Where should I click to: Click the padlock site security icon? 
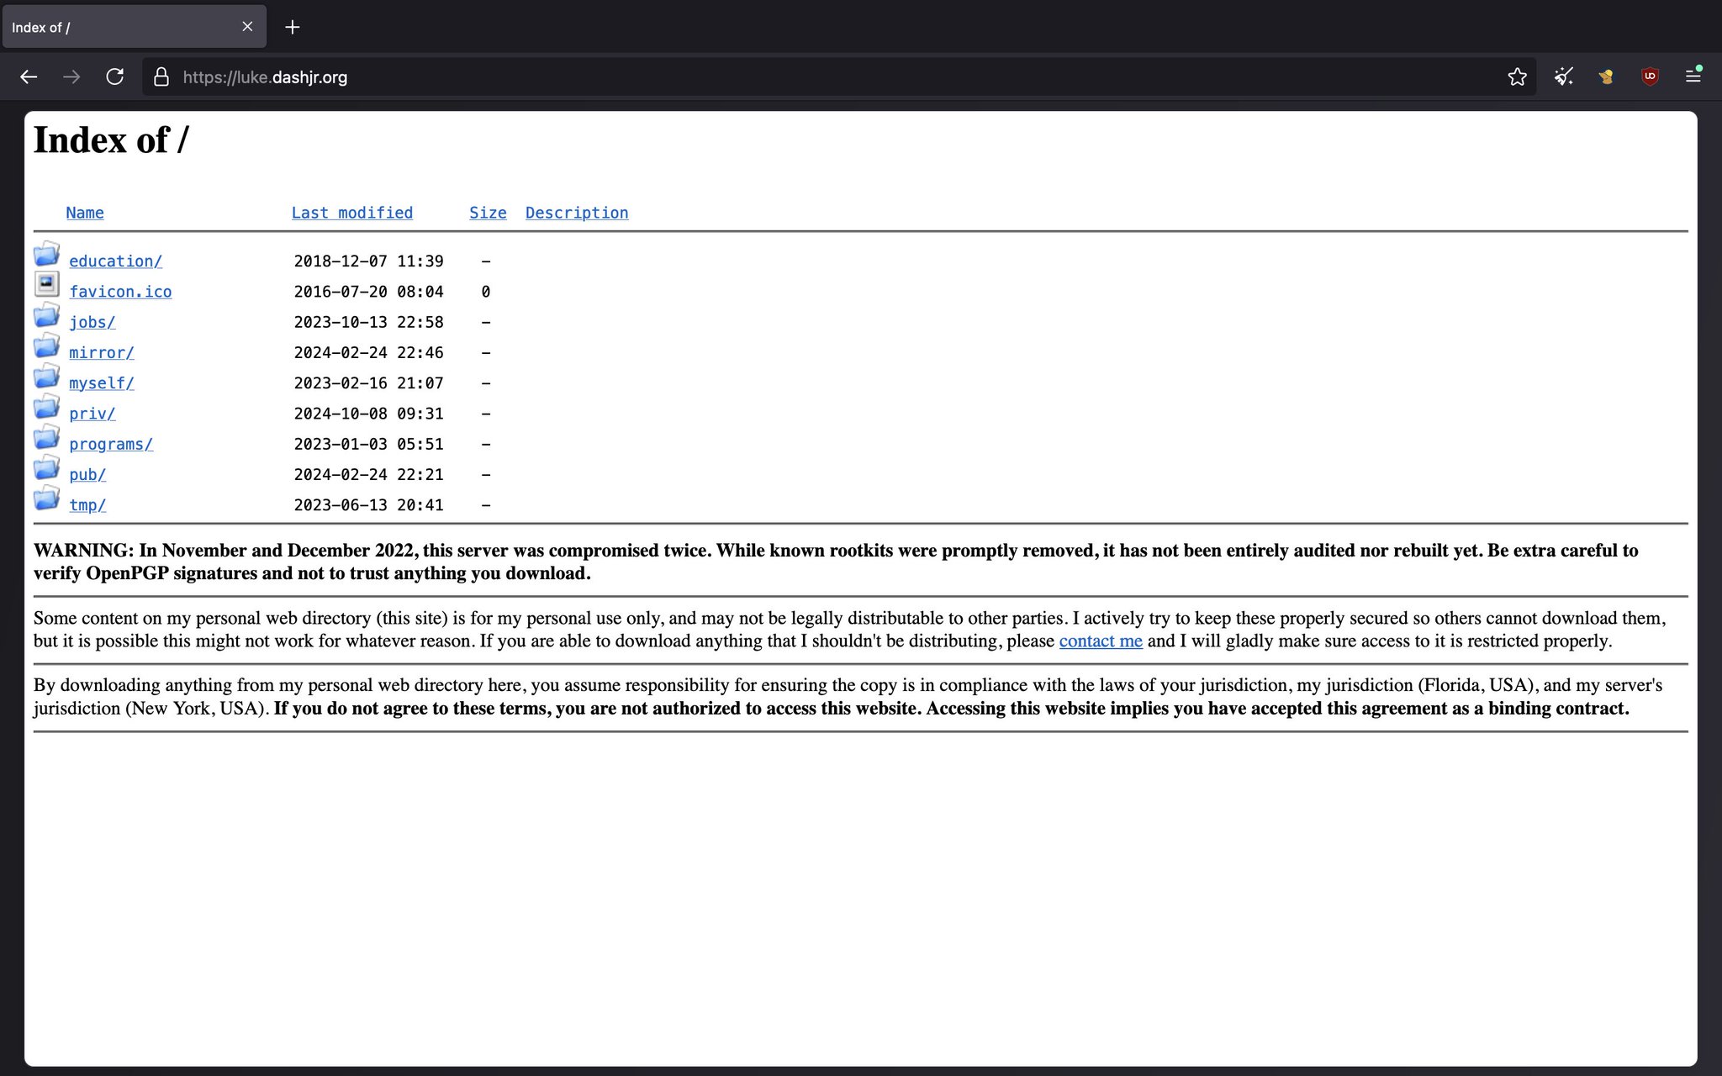[161, 77]
